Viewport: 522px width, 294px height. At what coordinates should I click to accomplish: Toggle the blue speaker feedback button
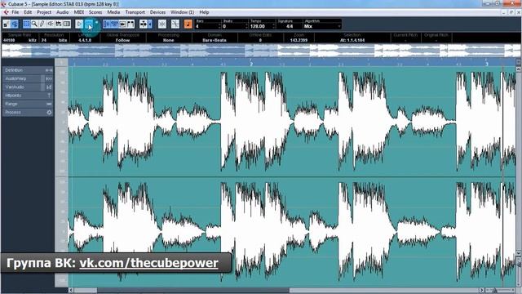click(x=15, y=24)
